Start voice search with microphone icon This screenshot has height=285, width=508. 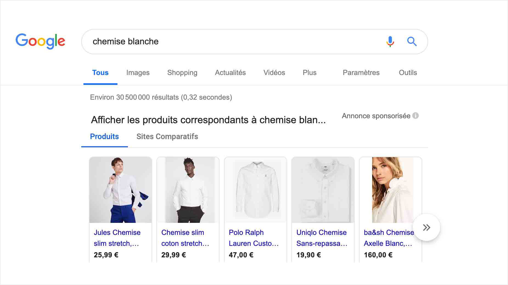(390, 42)
